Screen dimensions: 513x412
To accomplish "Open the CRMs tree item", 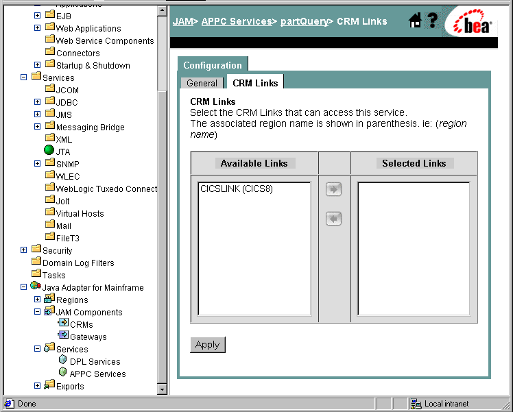I will tap(82, 325).
